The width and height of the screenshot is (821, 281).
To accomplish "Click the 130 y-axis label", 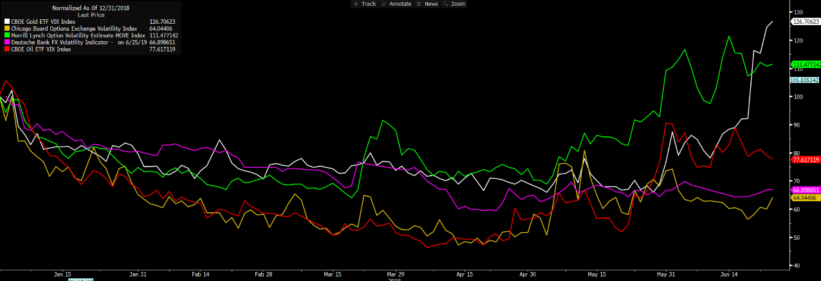I will (798, 12).
